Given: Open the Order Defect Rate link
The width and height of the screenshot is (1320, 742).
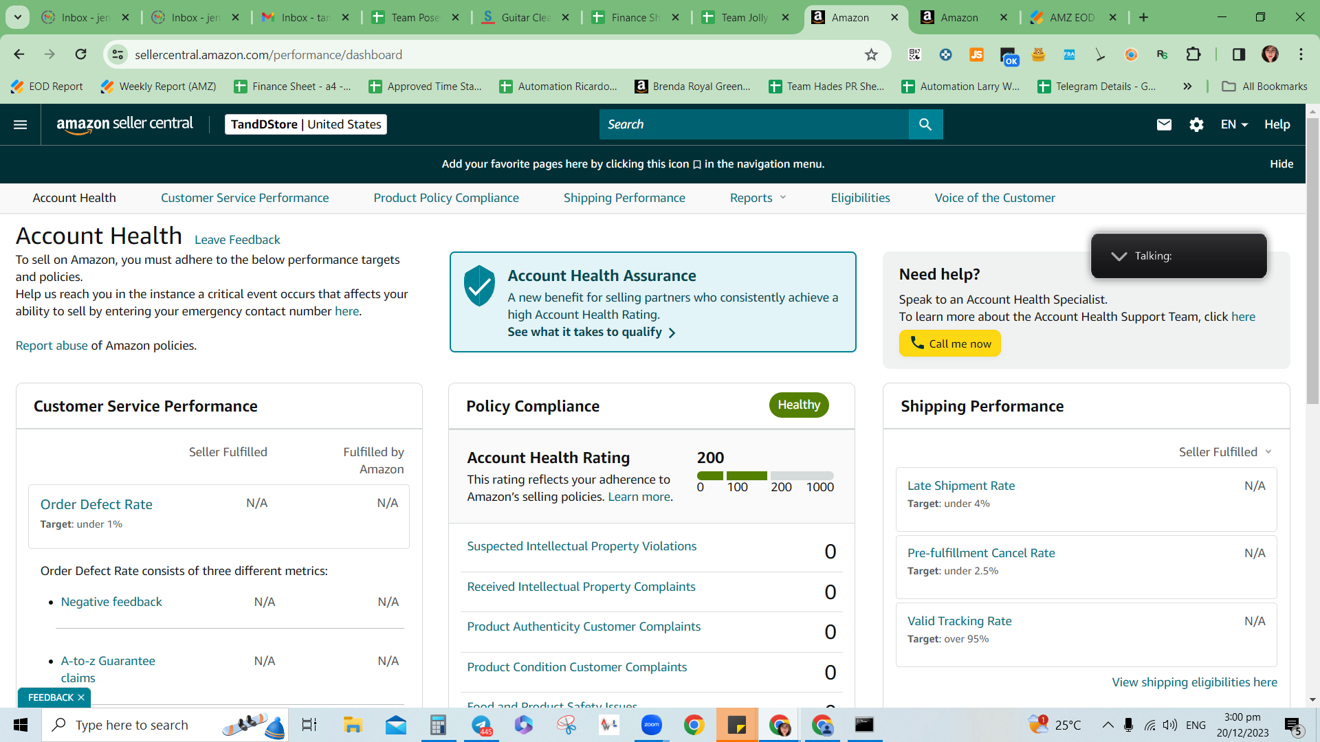Looking at the screenshot, I should point(96,504).
